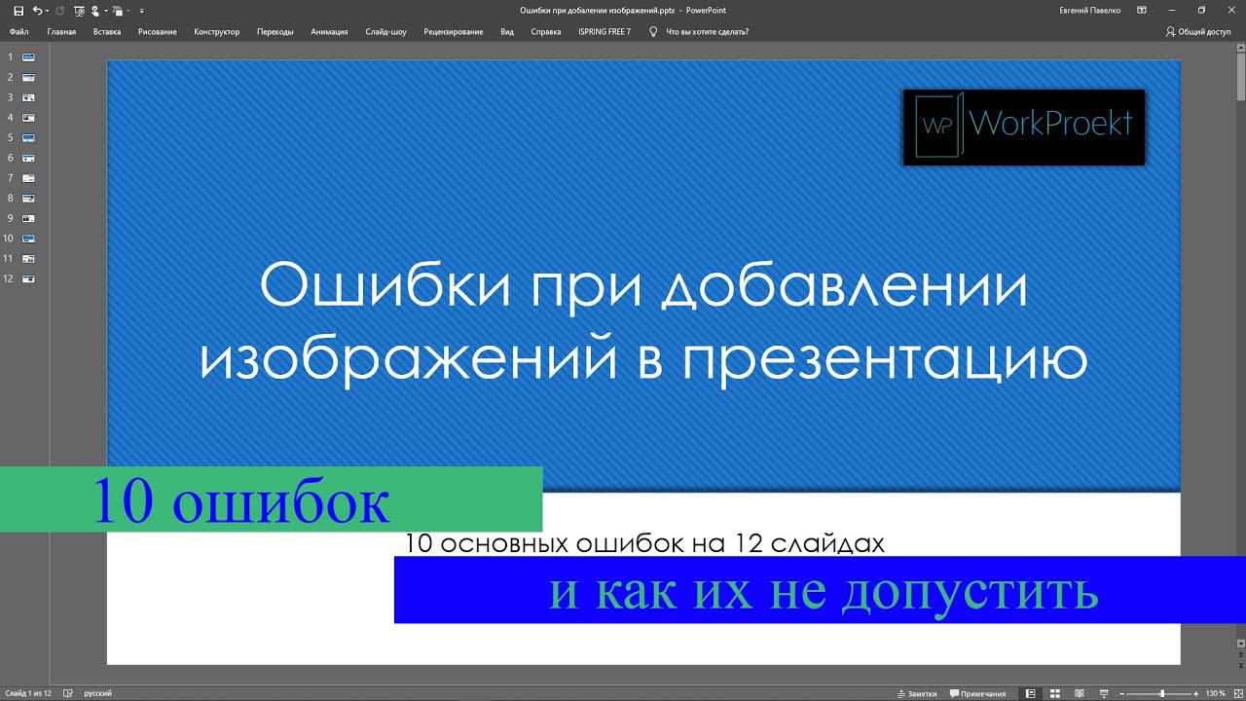Select slide 3 thumbnail in the slide panel

tap(28, 97)
